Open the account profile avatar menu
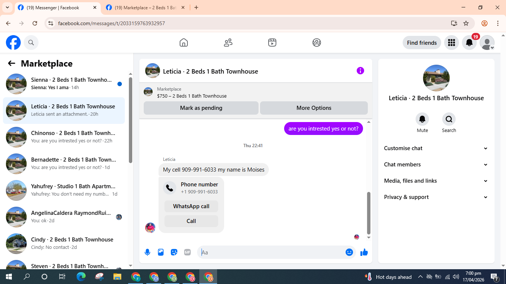 487,43
